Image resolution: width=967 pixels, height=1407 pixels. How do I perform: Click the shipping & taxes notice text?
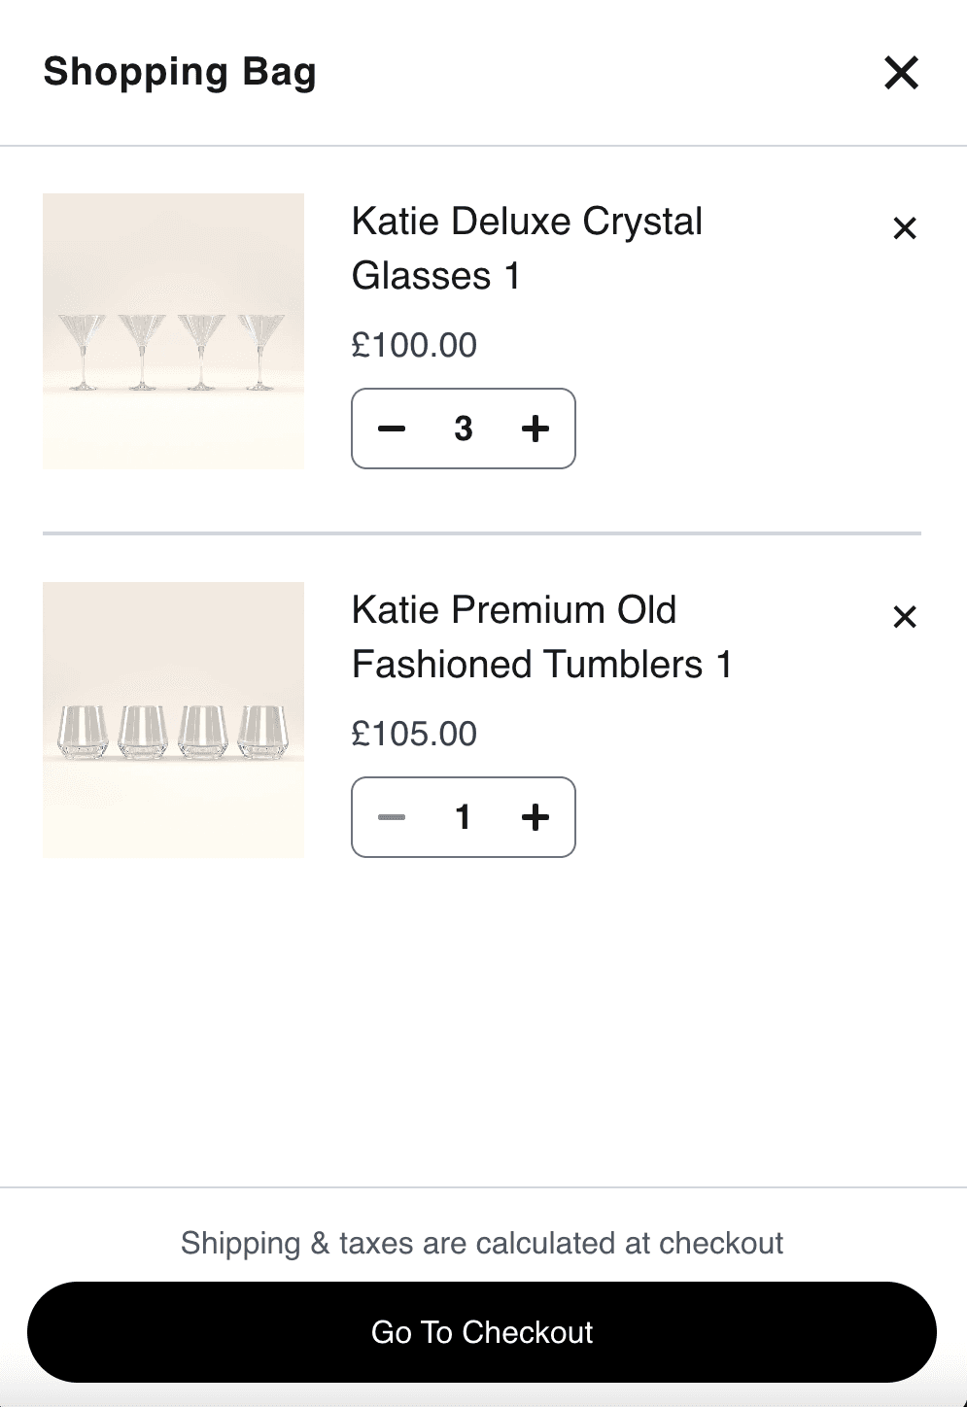pyautogui.click(x=482, y=1243)
